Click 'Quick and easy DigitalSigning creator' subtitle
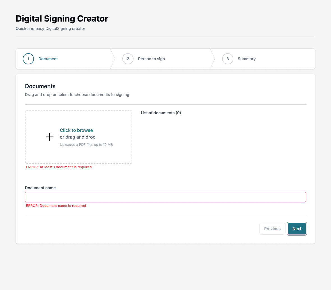This screenshot has width=331, height=290. coord(50,29)
